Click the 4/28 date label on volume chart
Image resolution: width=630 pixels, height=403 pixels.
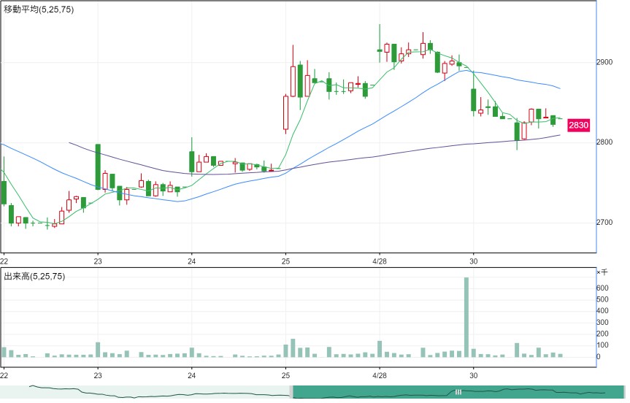click(x=380, y=375)
